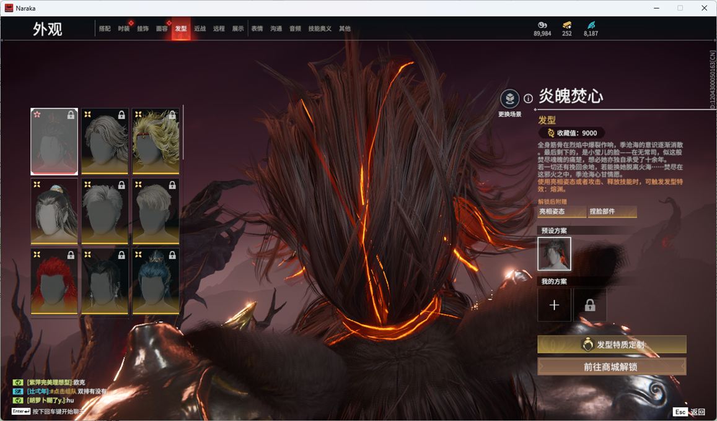Click the hairstyle list scrollbar

coord(183,132)
